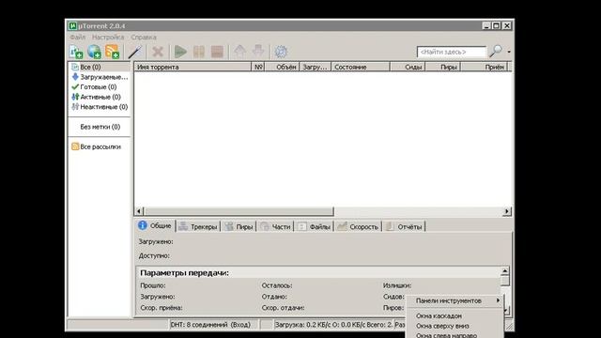Choose Окна каскадом in context menu
This screenshot has width=601, height=338.
coord(455,316)
